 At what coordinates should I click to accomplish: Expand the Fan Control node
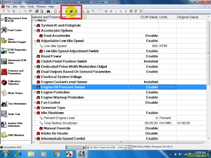point(35,102)
